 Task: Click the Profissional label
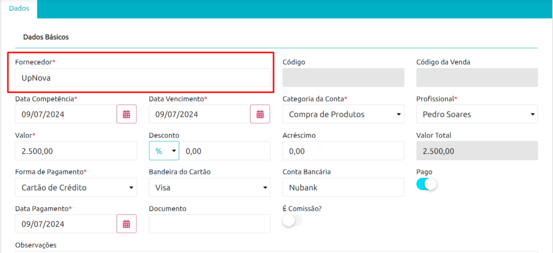point(436,99)
